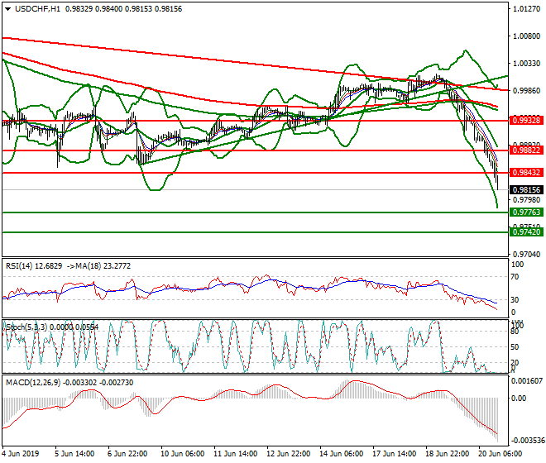Select the 0.99860 price scale value
Image resolution: width=546 pixels, height=463 pixels.
click(x=527, y=90)
